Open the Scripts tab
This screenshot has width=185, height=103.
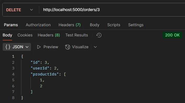[114, 25]
